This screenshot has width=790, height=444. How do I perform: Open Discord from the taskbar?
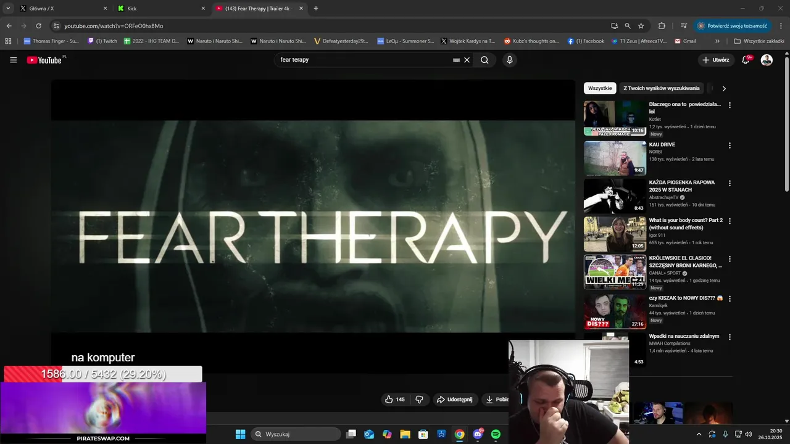[x=478, y=434]
